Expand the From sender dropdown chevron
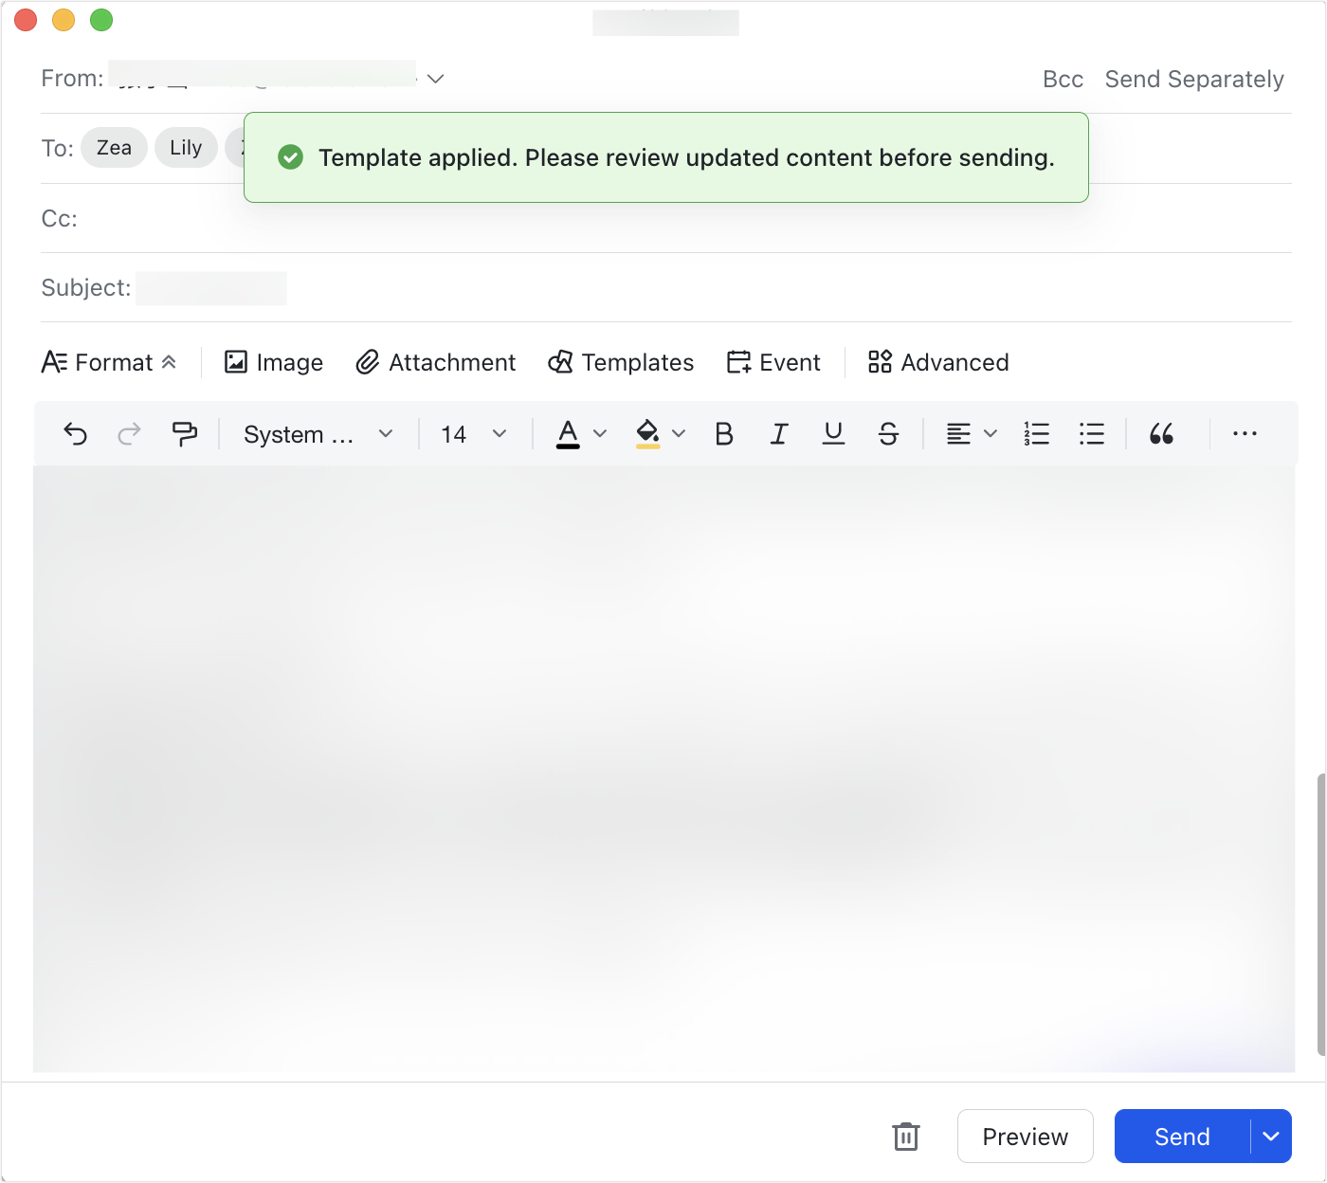Image resolution: width=1327 pixels, height=1183 pixels. [435, 79]
